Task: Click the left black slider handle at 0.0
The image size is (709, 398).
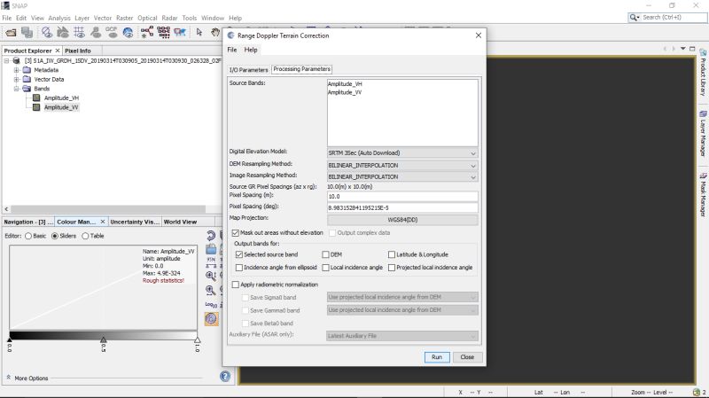Action: 10,339
